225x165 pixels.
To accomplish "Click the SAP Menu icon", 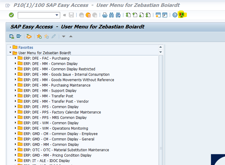I will (19, 36).
